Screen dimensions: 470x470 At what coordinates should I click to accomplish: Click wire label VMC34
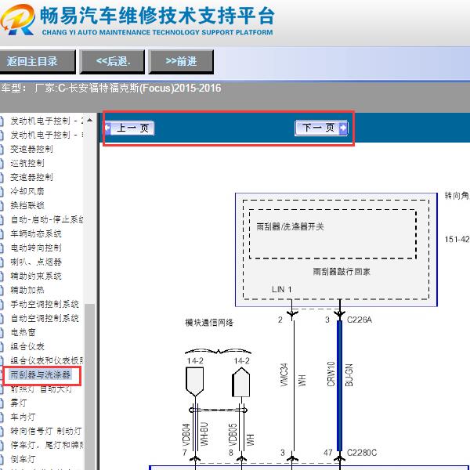[284, 374]
